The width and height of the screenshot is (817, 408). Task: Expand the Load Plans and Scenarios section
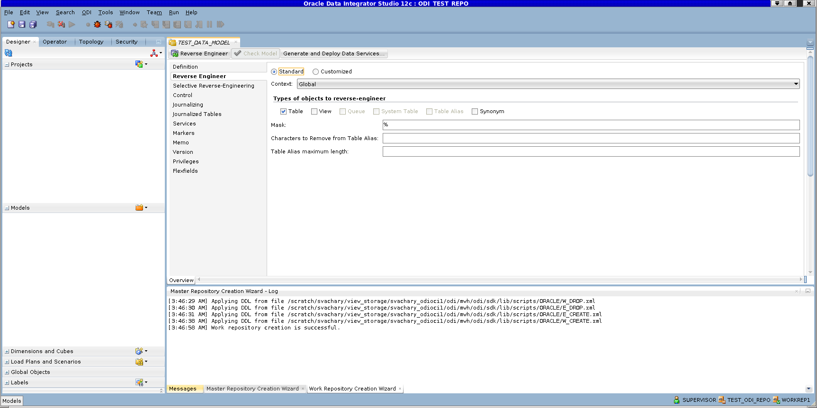pos(7,362)
